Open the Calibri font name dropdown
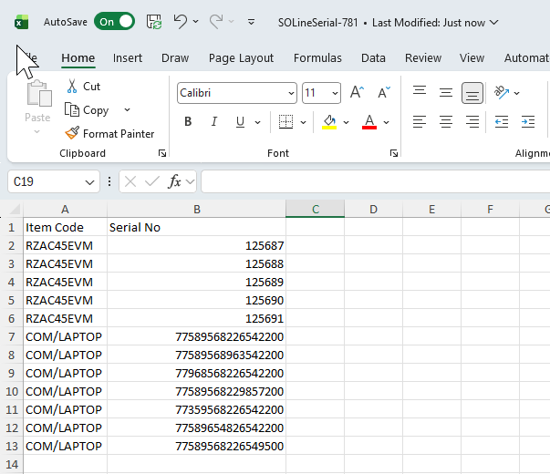This screenshot has width=550, height=474. pyautogui.click(x=291, y=93)
